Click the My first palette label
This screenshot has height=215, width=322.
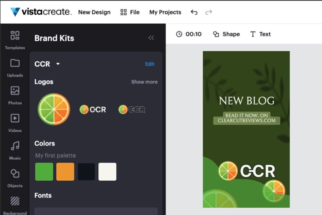pyautogui.click(x=55, y=156)
